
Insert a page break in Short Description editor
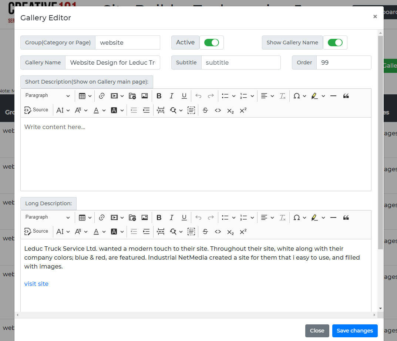click(x=161, y=110)
